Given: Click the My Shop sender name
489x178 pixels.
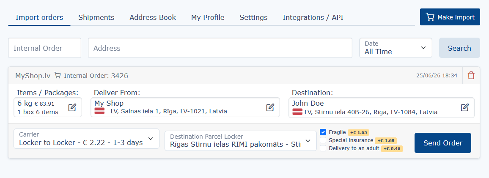Looking at the screenshot, I should pyautogui.click(x=109, y=103).
